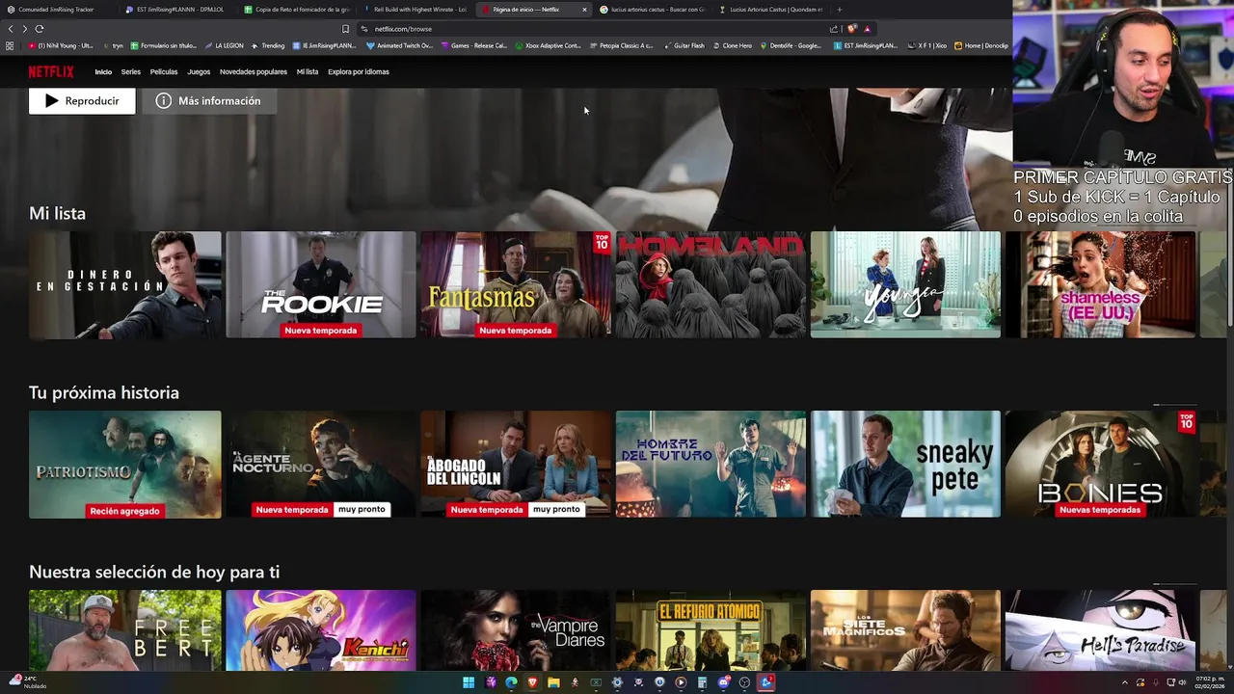Go to Inicio in Netflix menu
This screenshot has height=694, width=1234.
click(103, 71)
